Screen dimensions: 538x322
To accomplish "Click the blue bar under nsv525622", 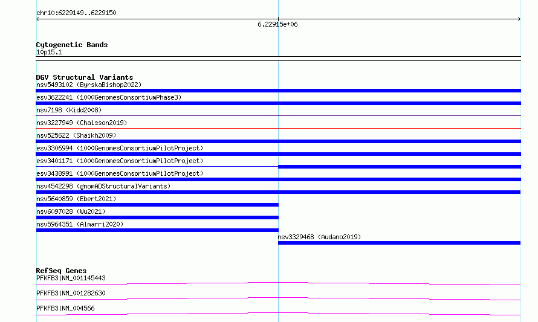I will click(278, 141).
